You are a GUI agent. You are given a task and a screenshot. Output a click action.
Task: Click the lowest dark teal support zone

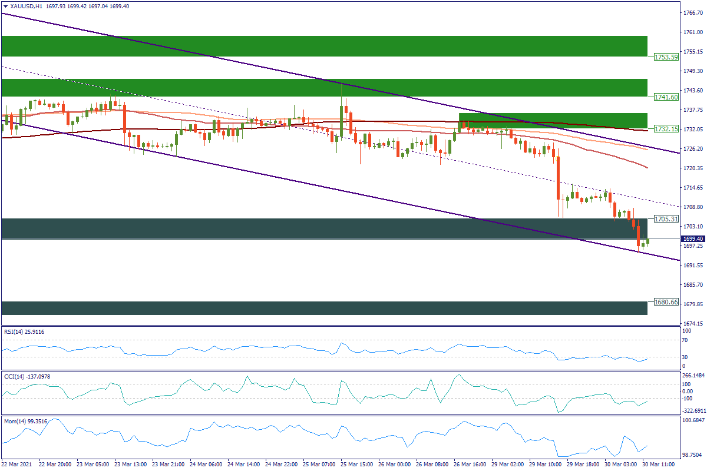pos(324,308)
